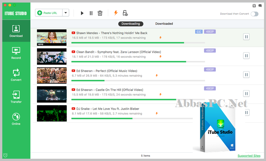
Task: Click turbo lightning icon on Castle On The Hill row
Action: tap(160, 94)
